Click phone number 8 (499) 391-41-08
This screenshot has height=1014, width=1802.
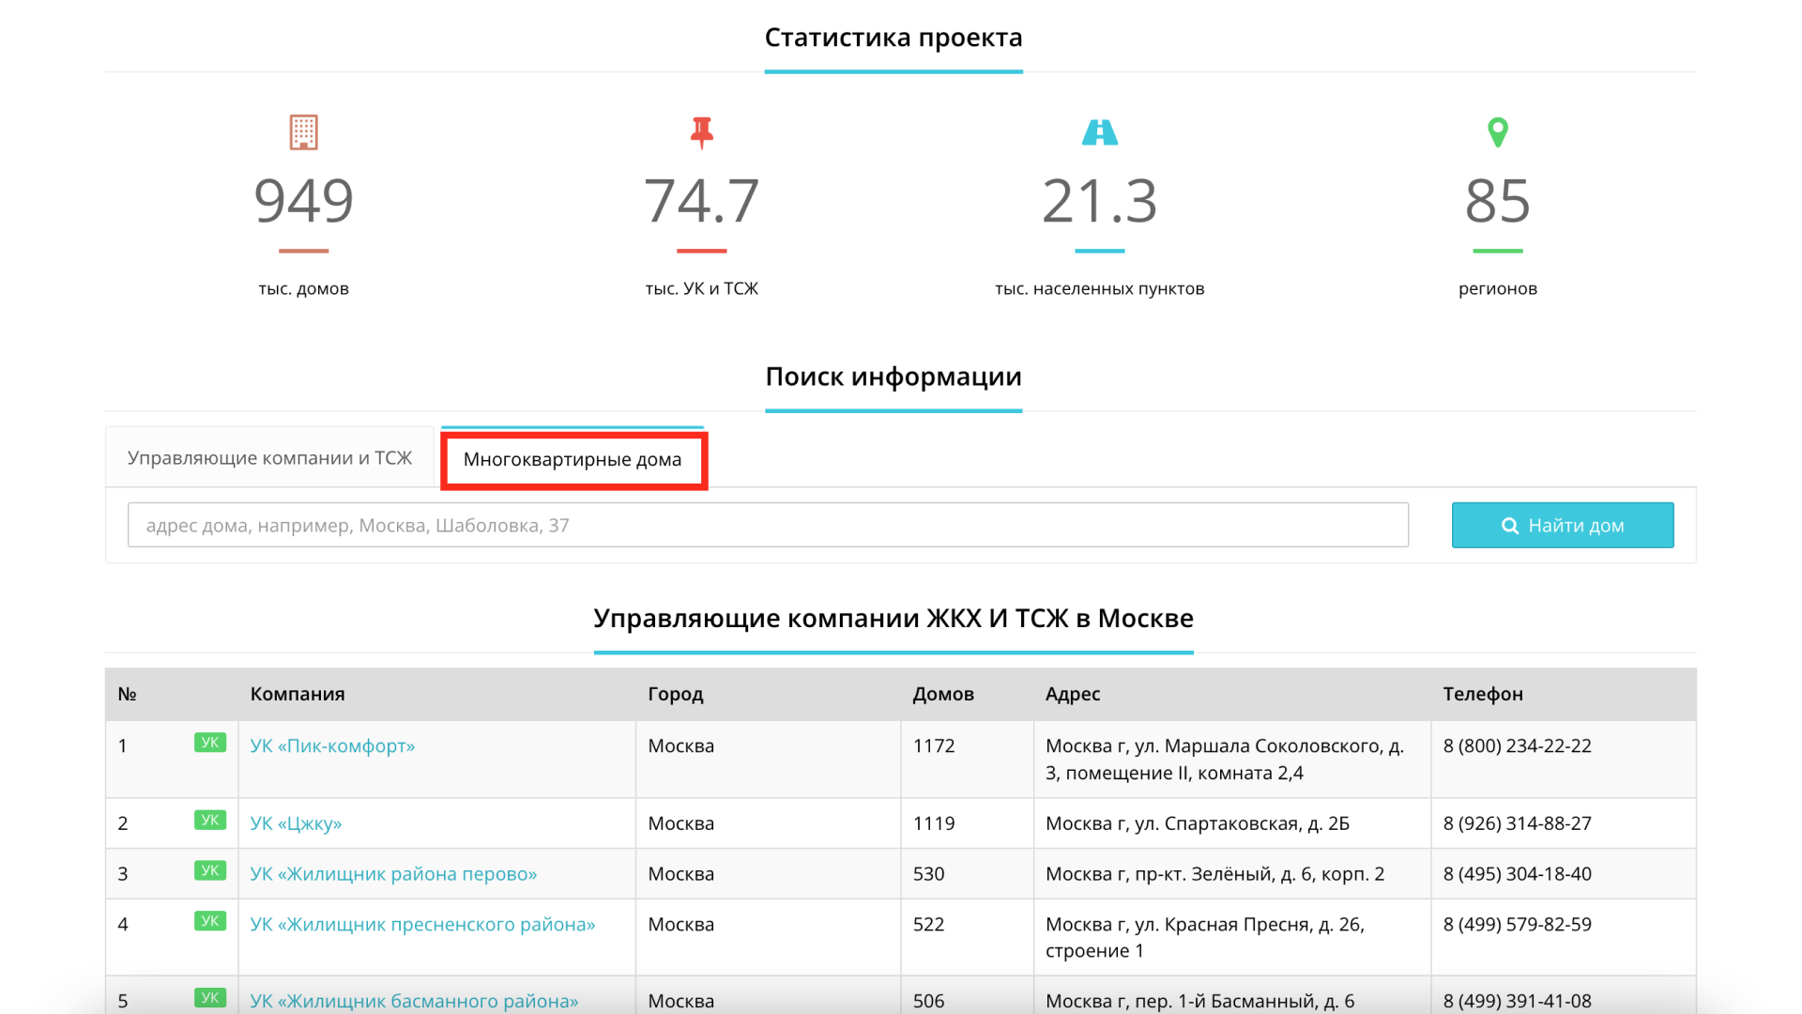coord(1518,1001)
